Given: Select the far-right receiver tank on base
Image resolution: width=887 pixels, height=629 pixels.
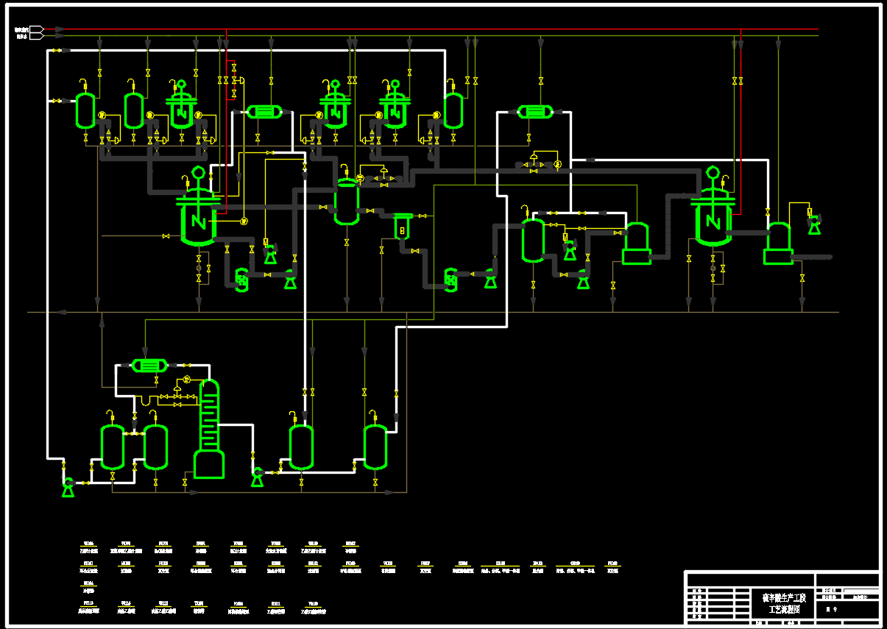Looking at the screenshot, I should coord(778,244).
